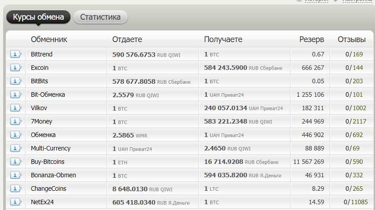Screen dimensions: 375x210
Task: Sort by Отдаете column header
Action: point(127,39)
